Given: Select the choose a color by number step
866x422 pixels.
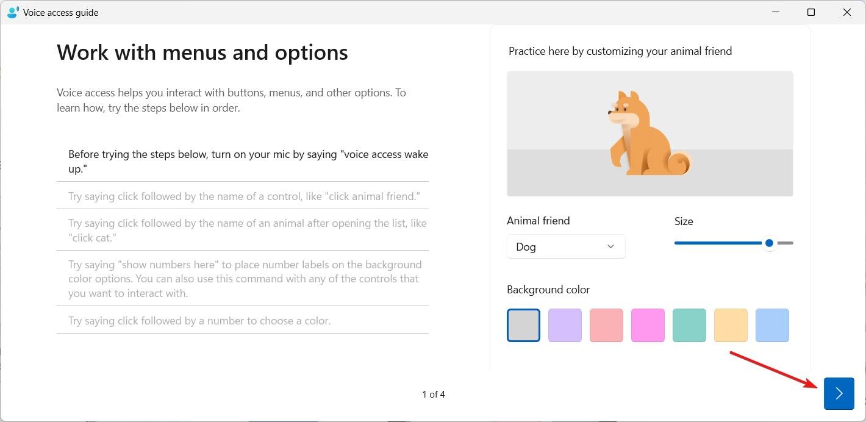Looking at the screenshot, I should [x=243, y=320].
